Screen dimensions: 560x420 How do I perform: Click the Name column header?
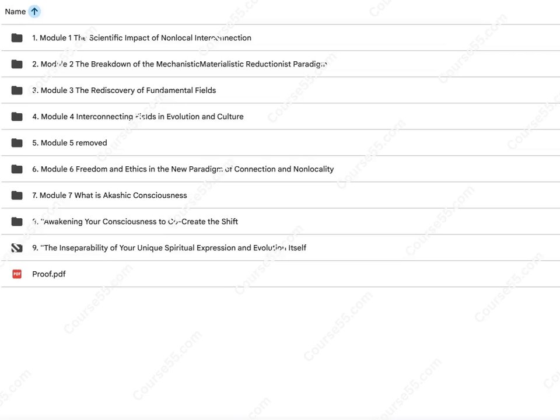15,12
